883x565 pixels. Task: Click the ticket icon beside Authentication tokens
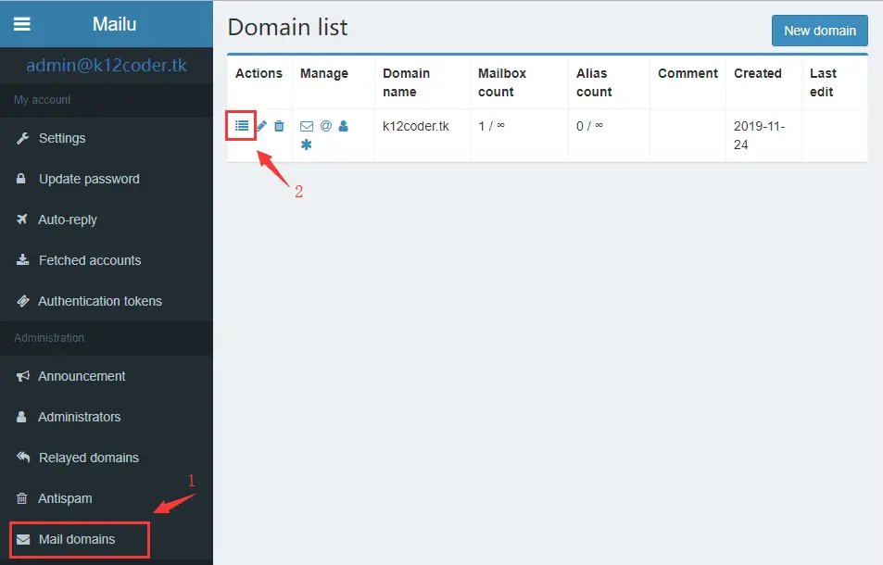22,300
